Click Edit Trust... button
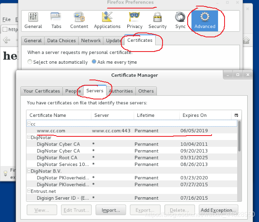This screenshot has height=222, width=259. coord(76,210)
